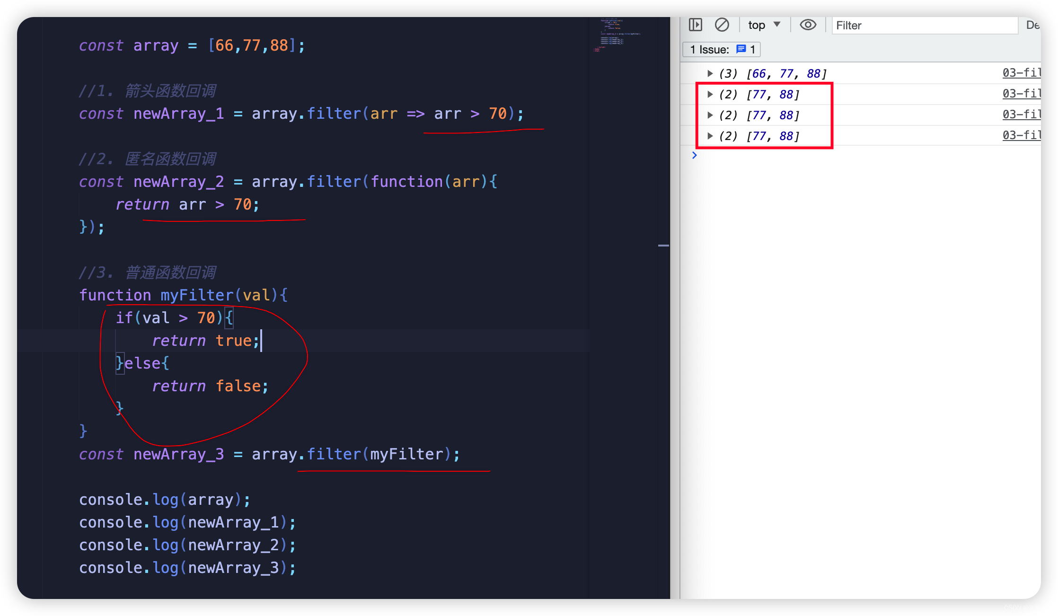Click the clear console icon
This screenshot has height=616, width=1058.
pos(722,25)
